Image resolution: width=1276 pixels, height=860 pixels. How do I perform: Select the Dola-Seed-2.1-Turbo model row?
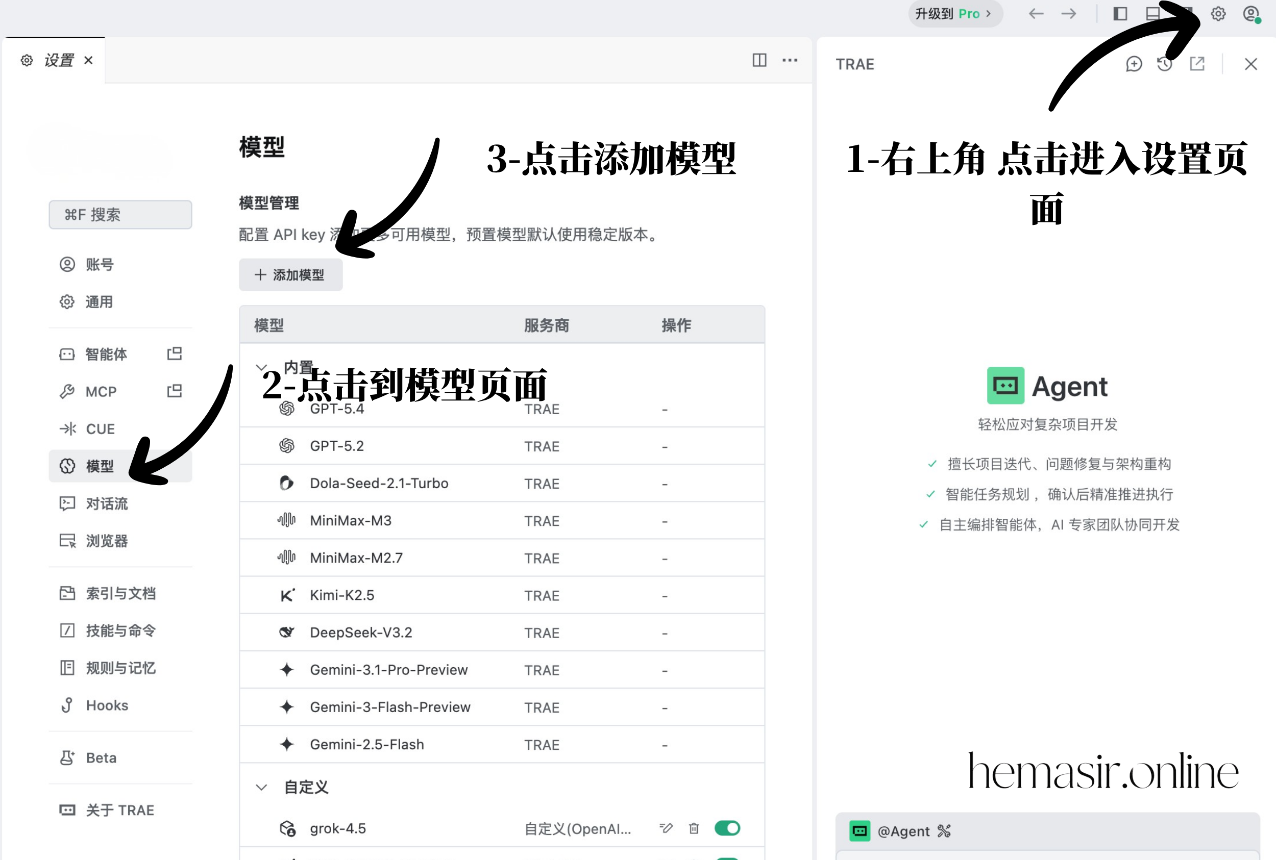502,483
